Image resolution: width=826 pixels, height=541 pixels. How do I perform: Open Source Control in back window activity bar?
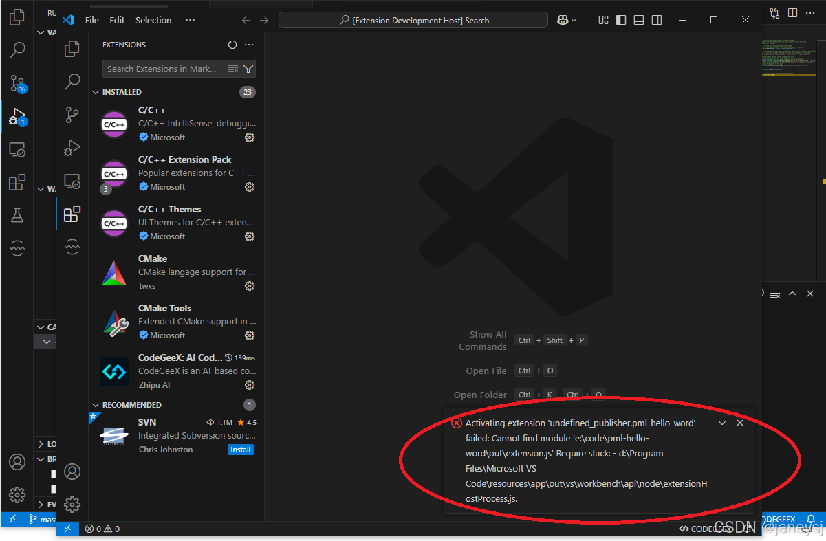tap(17, 83)
